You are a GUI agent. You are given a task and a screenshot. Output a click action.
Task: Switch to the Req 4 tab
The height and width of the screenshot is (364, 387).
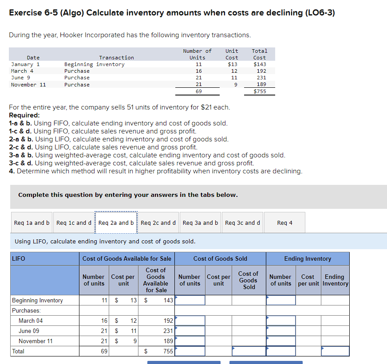tap(284, 223)
